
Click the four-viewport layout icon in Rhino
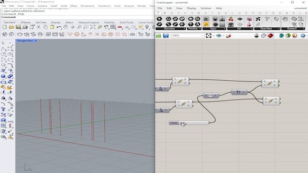coord(113,27)
